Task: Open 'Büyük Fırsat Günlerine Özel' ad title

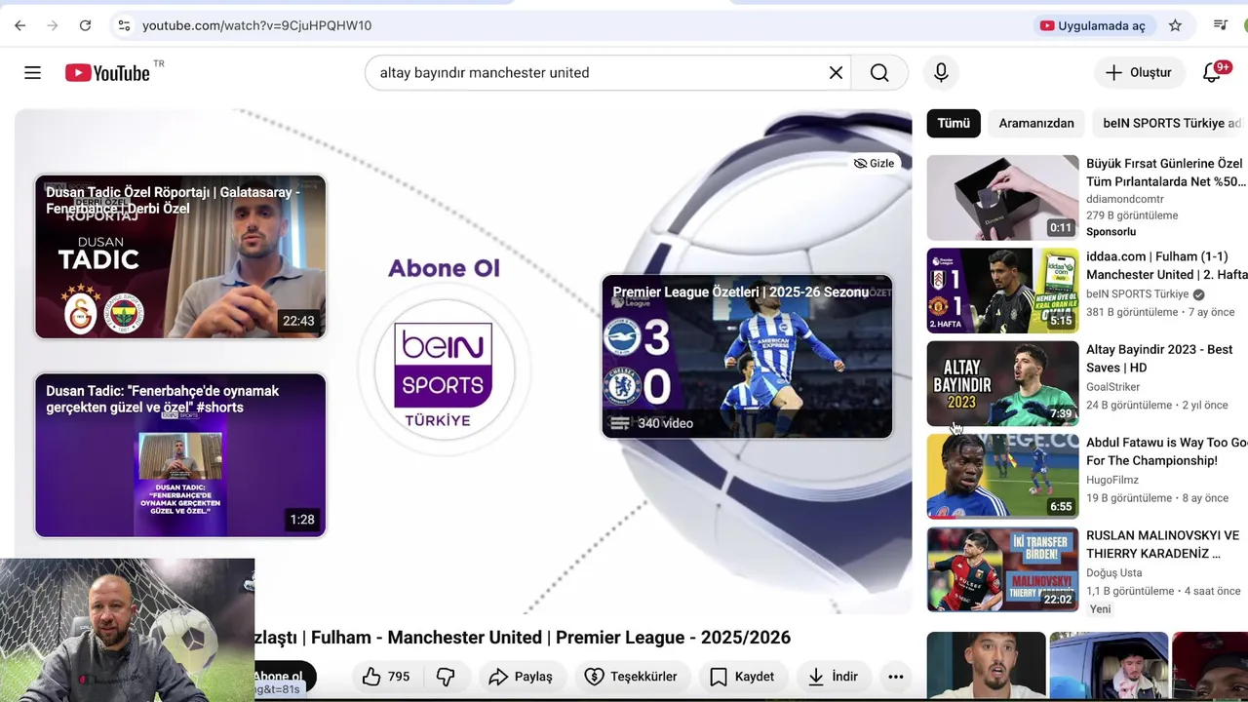Action: coord(1166,173)
